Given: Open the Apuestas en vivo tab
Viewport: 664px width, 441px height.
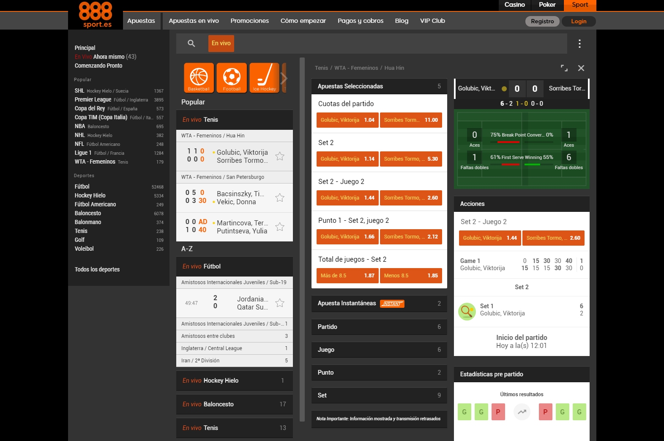Looking at the screenshot, I should tap(194, 21).
